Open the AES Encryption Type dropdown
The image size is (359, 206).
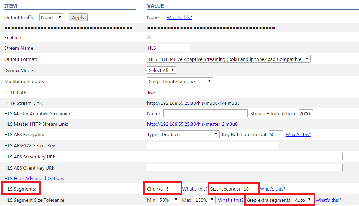(190, 134)
